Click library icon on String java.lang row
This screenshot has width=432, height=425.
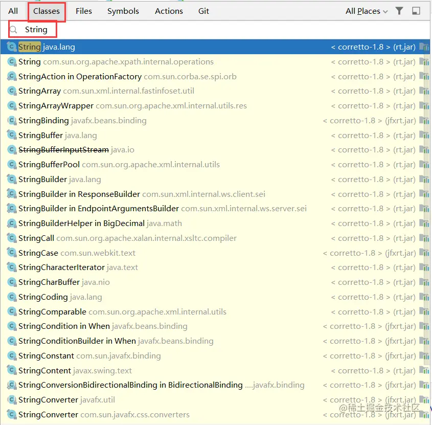coord(424,47)
